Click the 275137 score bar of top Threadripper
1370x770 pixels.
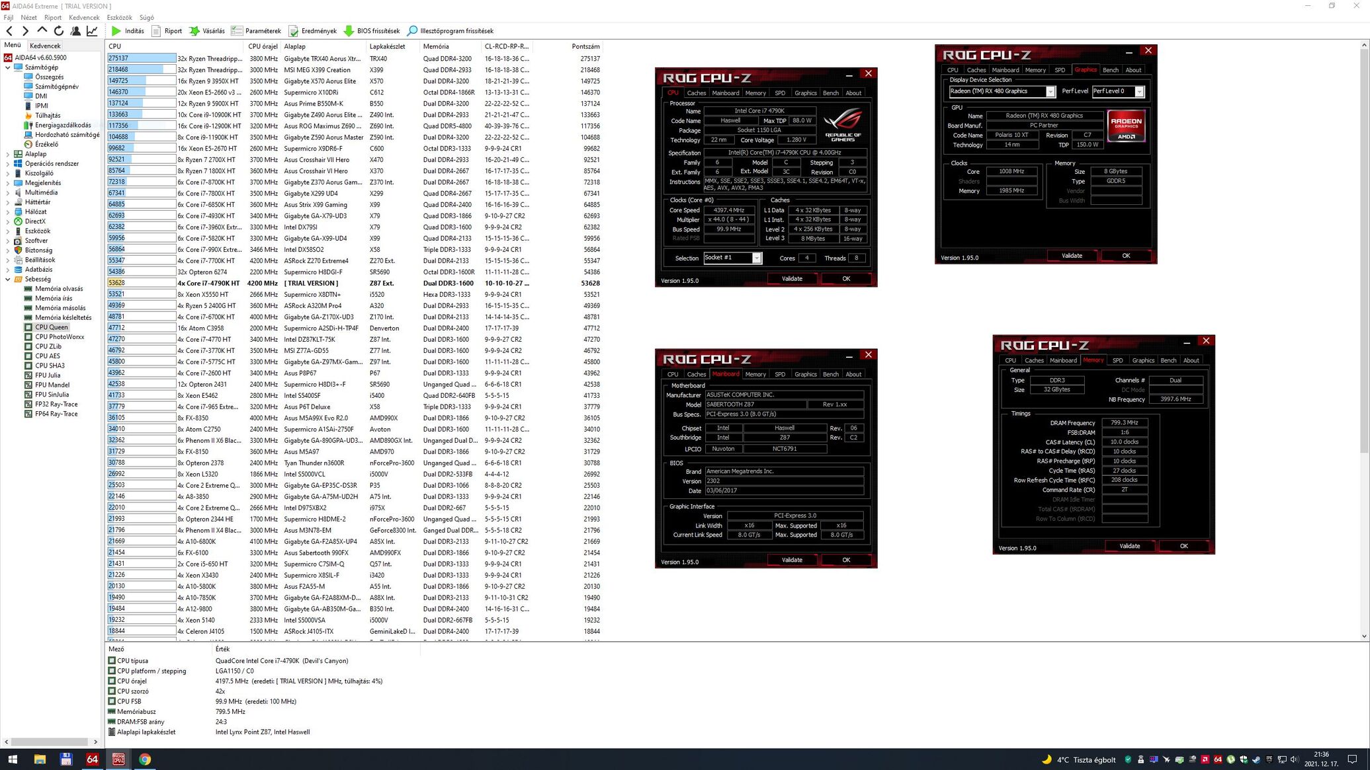tap(142, 59)
